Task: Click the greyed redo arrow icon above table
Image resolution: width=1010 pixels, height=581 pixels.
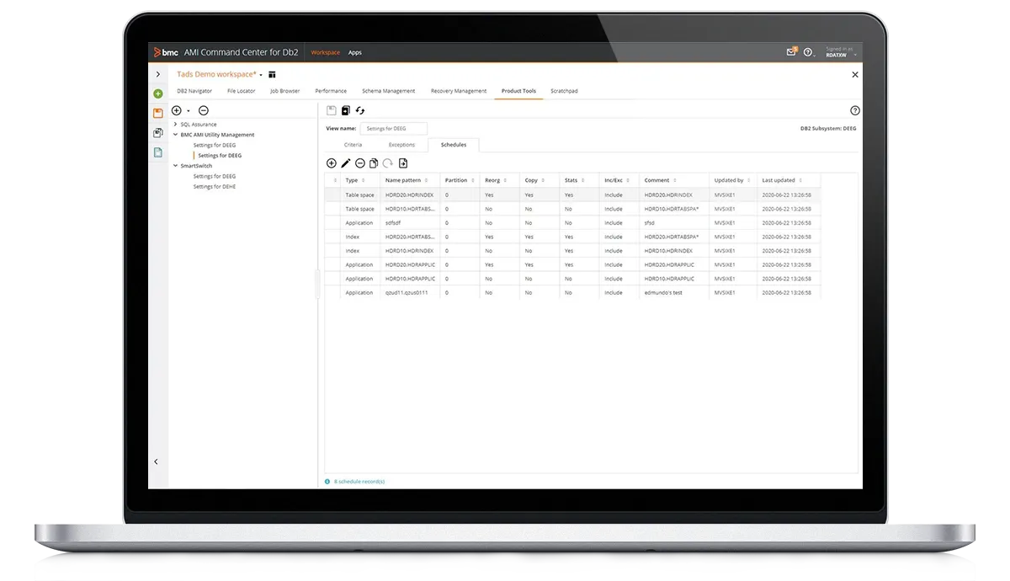Action: [x=388, y=163]
